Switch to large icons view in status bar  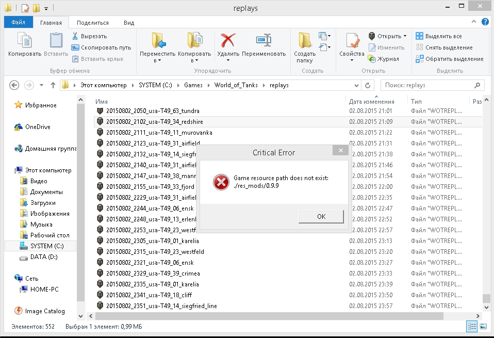(x=483, y=327)
